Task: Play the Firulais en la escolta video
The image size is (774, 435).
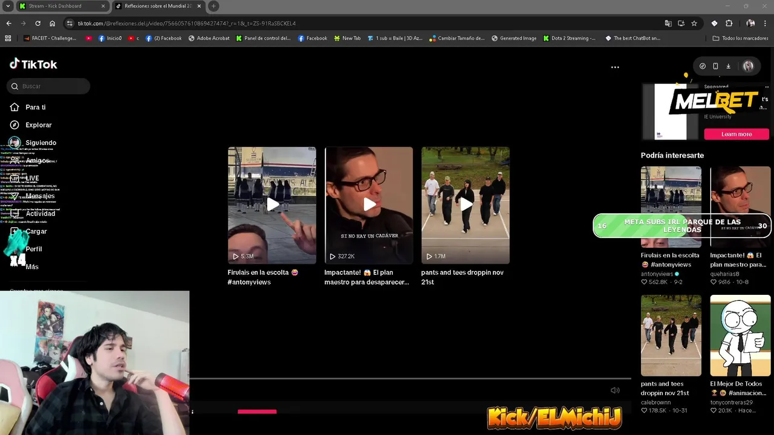Action: (272, 205)
